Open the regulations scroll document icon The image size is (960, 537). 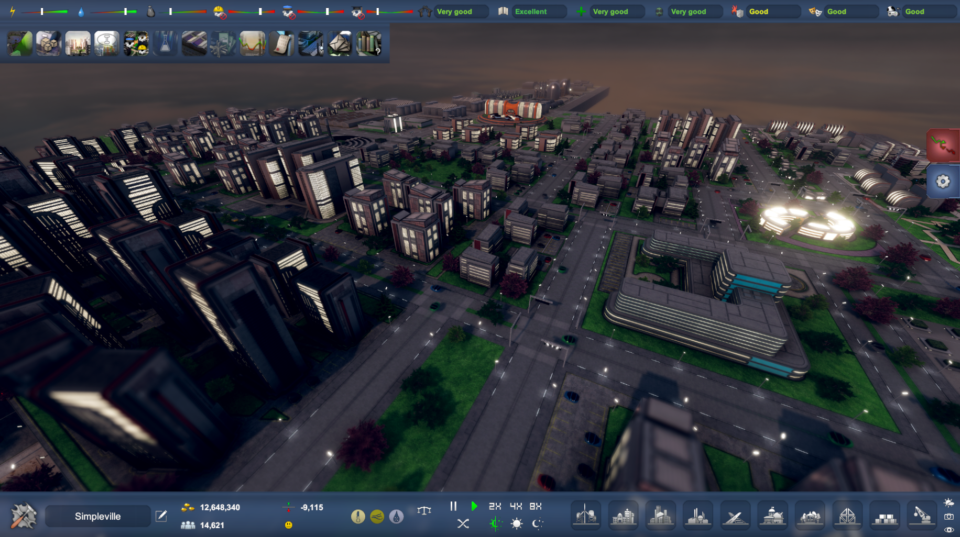(x=281, y=43)
